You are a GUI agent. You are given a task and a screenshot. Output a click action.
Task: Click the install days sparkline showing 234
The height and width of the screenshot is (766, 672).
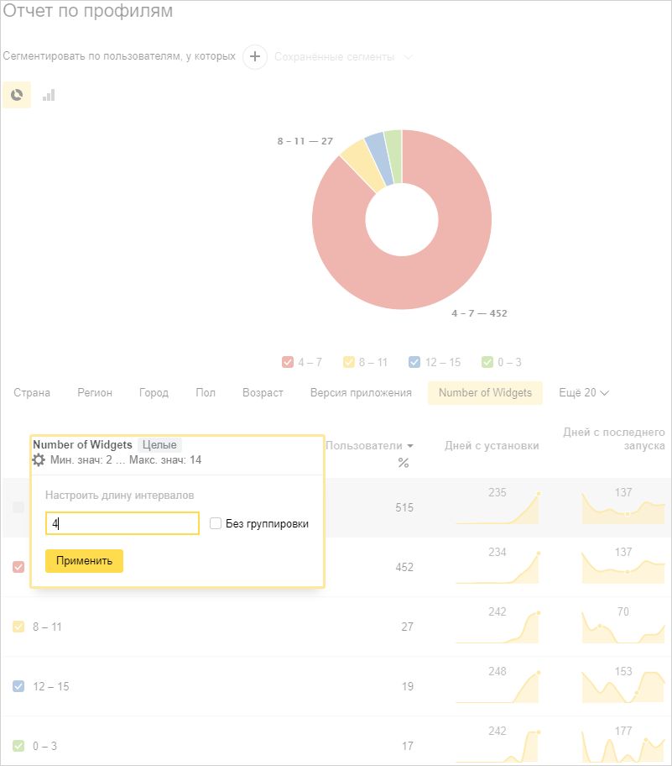pos(497,566)
